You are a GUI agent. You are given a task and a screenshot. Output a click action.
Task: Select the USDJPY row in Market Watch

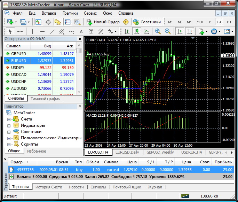click(x=40, y=68)
